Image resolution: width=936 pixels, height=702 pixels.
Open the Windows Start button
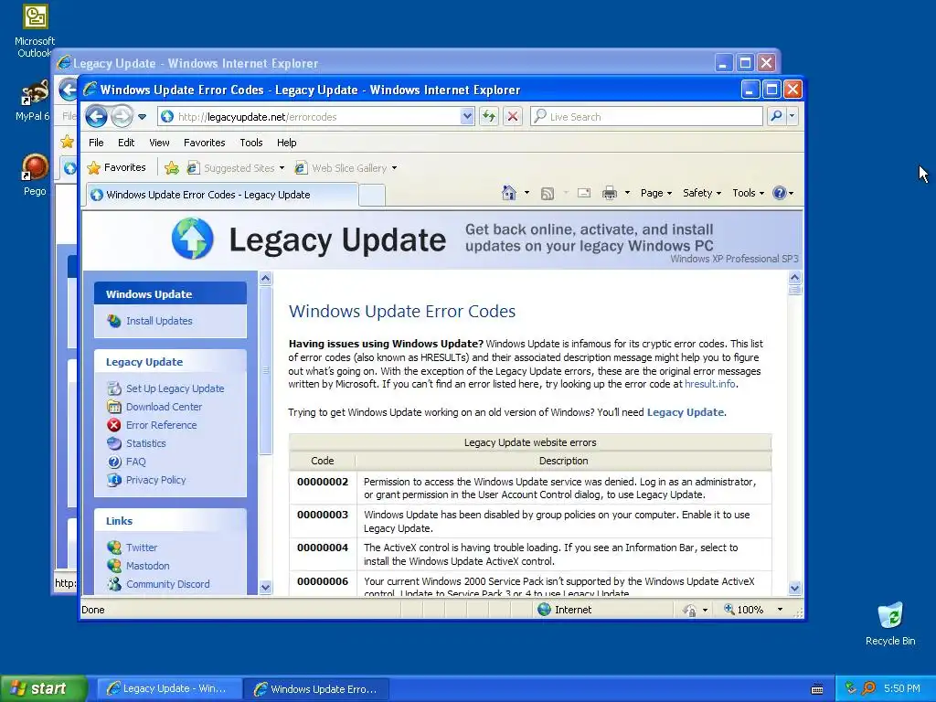pyautogui.click(x=43, y=689)
